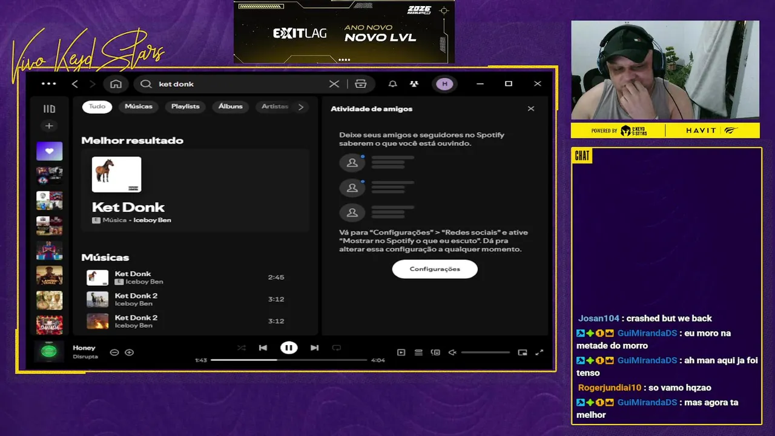Viewport: 775px width, 436px height.
Task: Select the "Álbuns" filter chip
Action: click(231, 107)
